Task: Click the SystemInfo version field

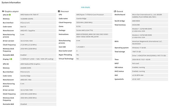Action: point(150,79)
